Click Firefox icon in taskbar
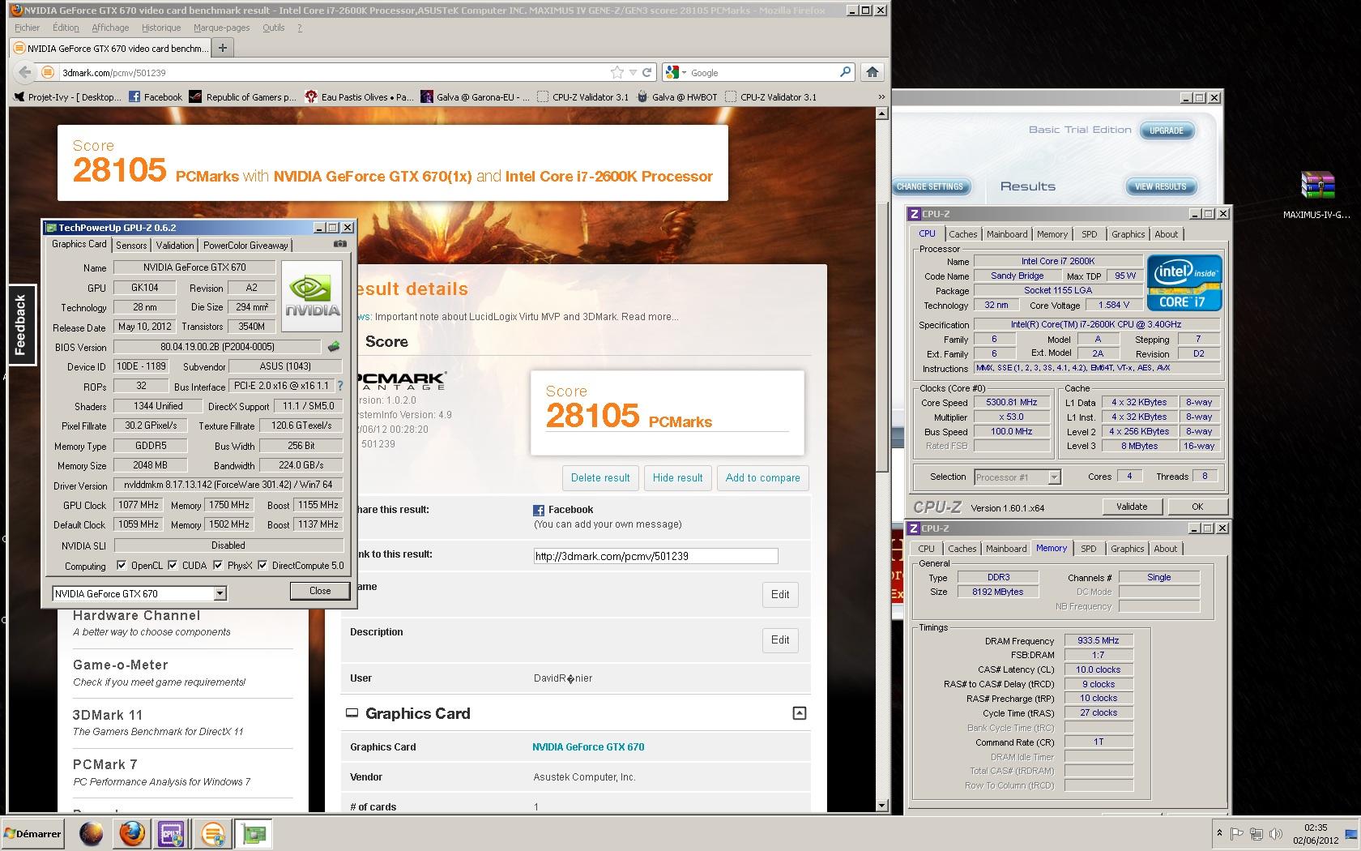 [x=131, y=833]
